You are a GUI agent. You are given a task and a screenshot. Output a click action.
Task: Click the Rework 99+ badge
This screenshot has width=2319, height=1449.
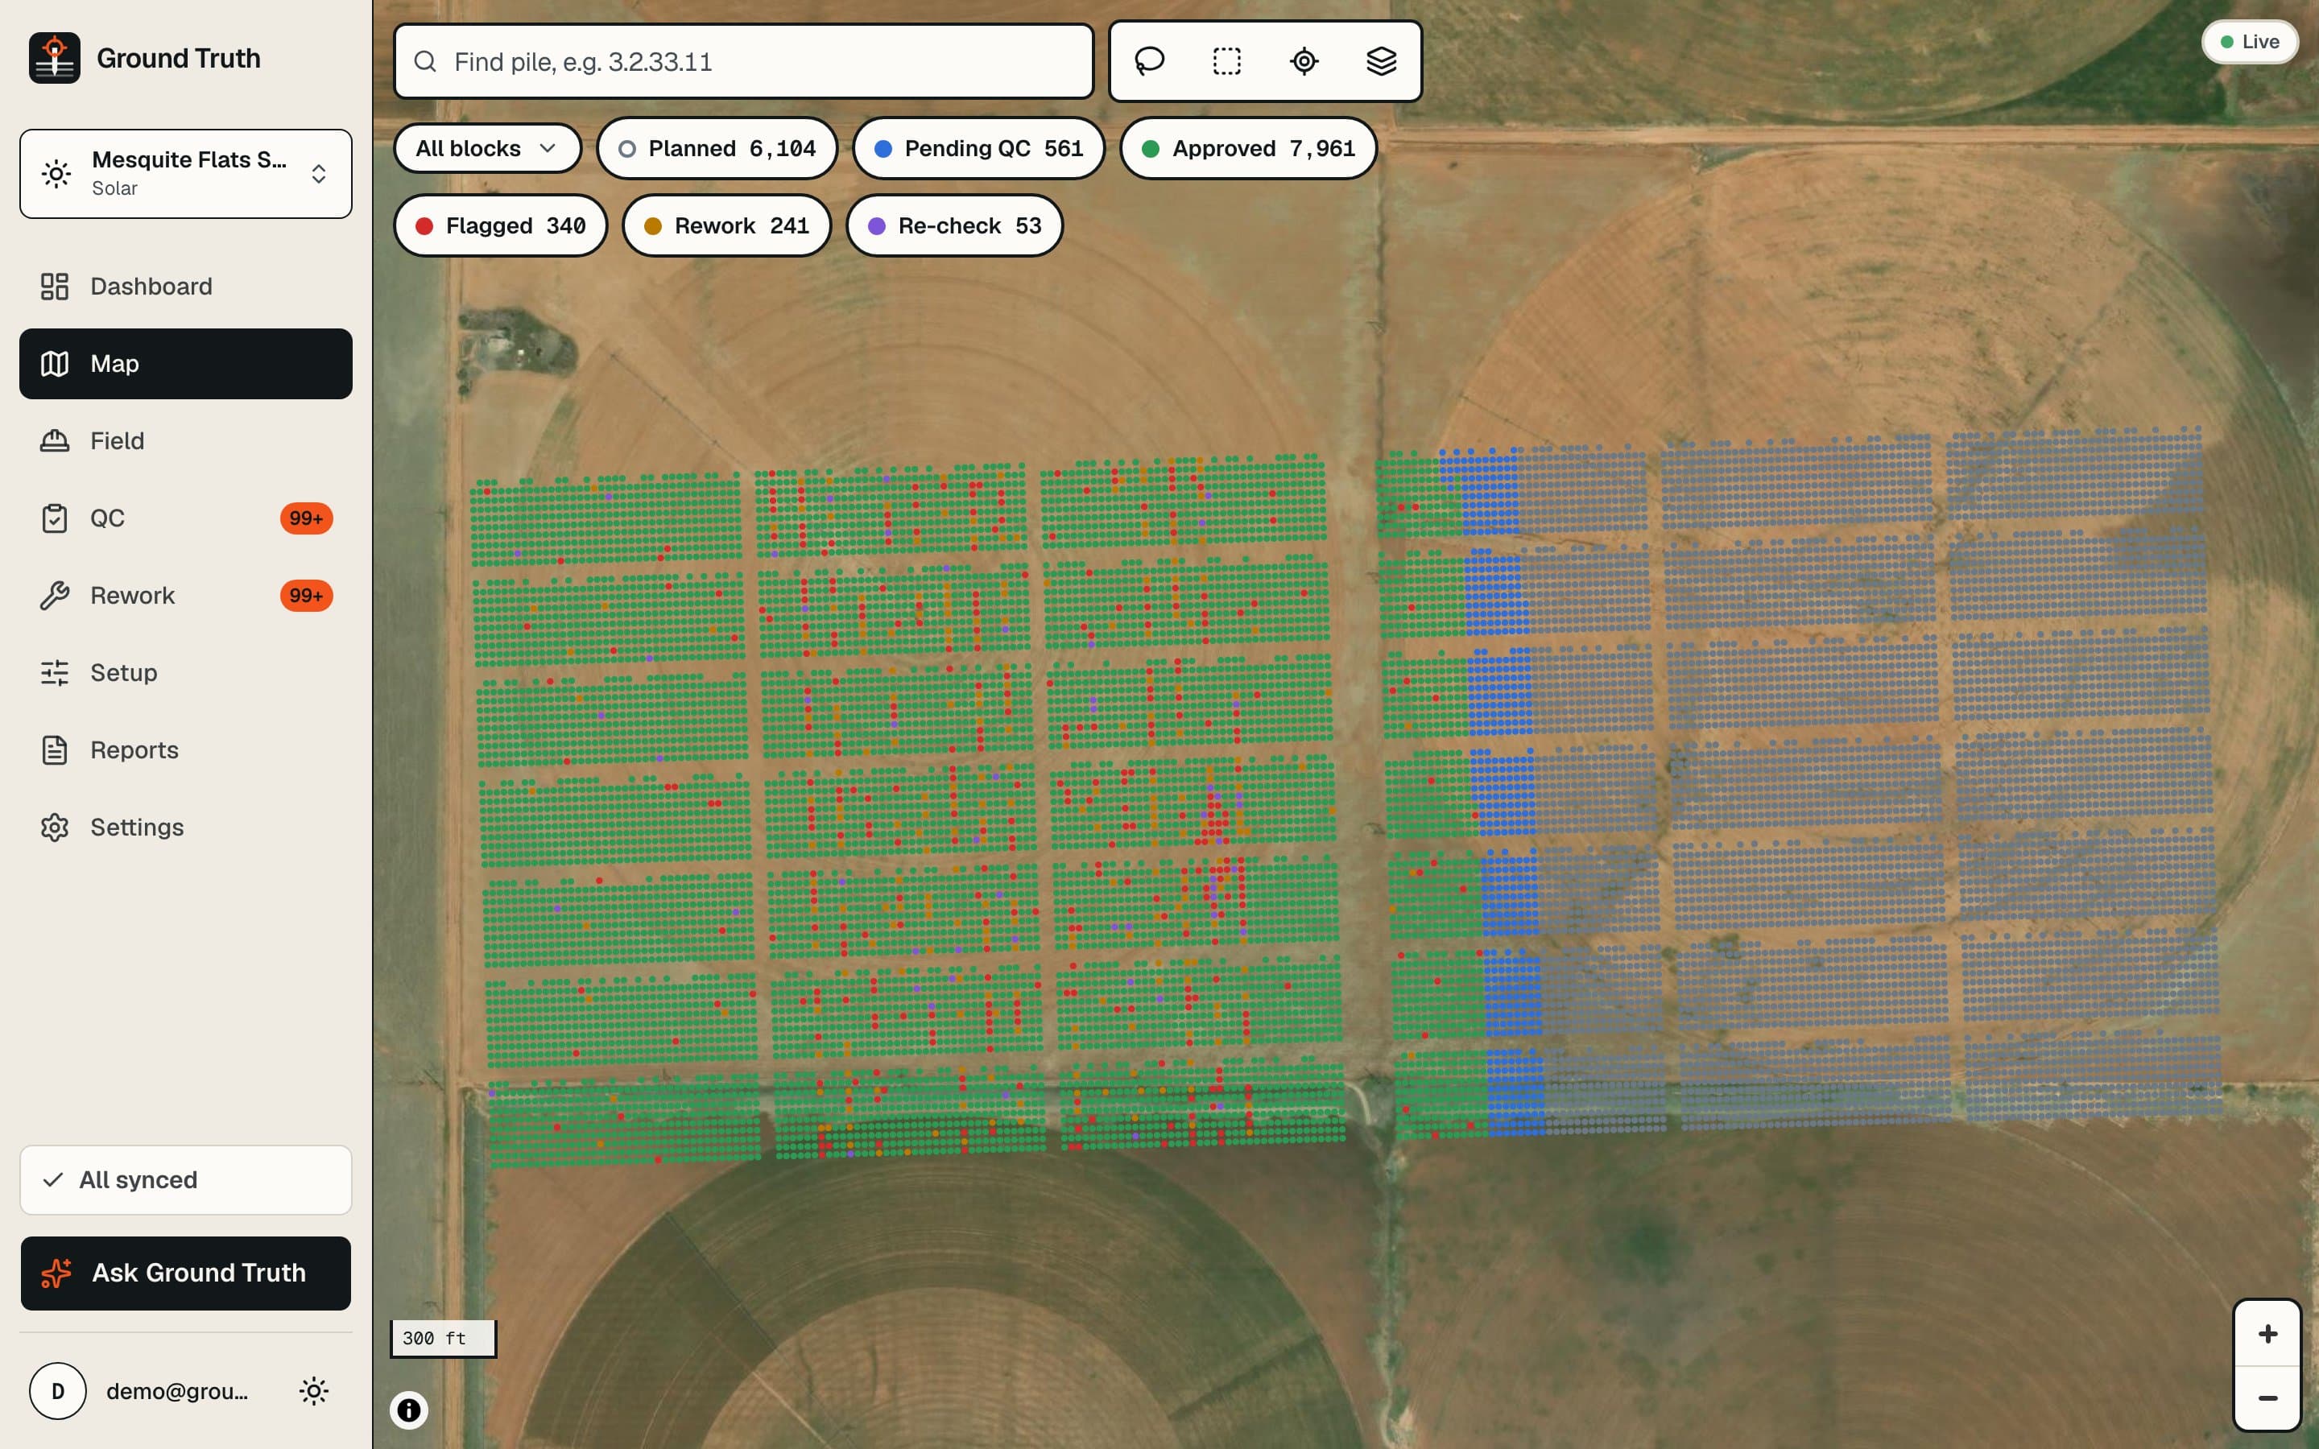pos(306,596)
